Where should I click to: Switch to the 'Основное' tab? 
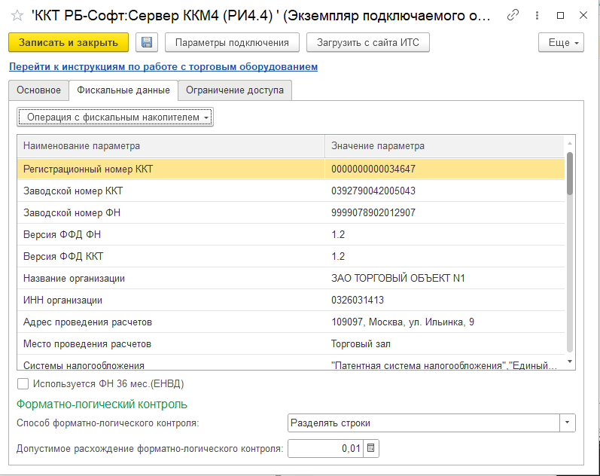[x=38, y=90]
